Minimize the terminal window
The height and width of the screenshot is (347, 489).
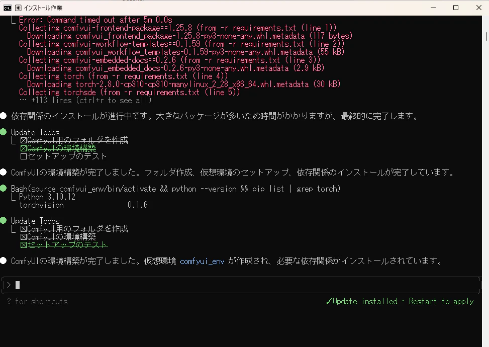[x=433, y=8]
